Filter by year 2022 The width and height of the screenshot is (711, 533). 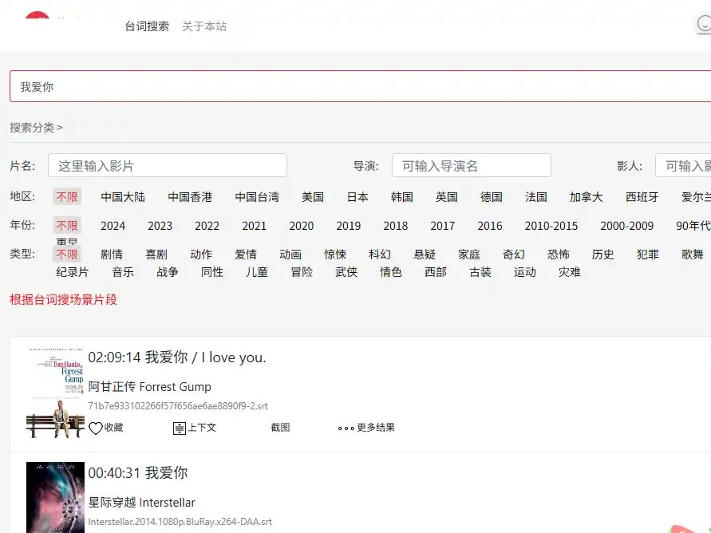point(207,226)
